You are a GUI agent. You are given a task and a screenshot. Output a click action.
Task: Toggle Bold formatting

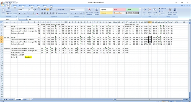[x=19, y=13]
